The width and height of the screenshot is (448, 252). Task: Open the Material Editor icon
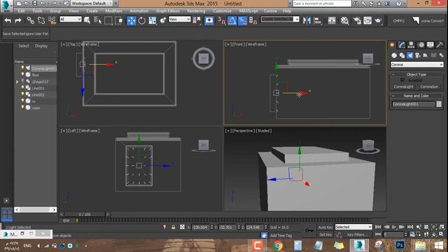click(x=344, y=20)
